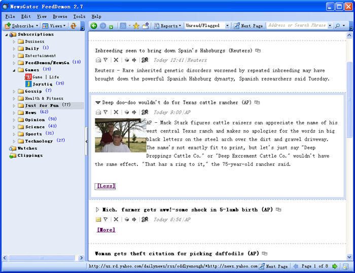
Task: Click forward arrow icon on Deep doo-doo article
Action: [x=134, y=112]
